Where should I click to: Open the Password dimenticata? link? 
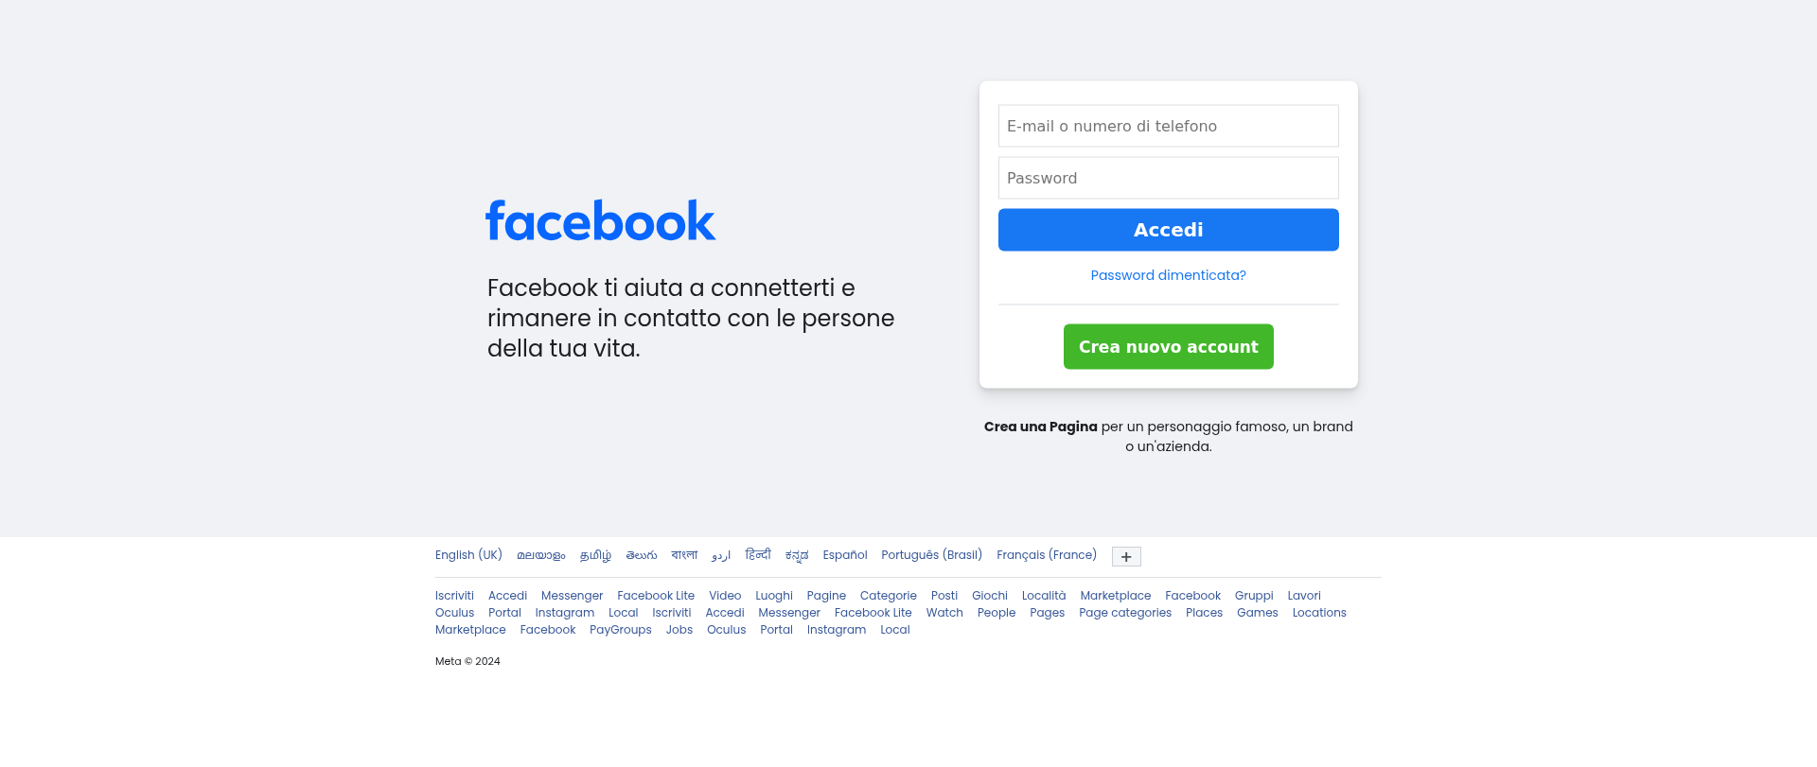[1168, 275]
